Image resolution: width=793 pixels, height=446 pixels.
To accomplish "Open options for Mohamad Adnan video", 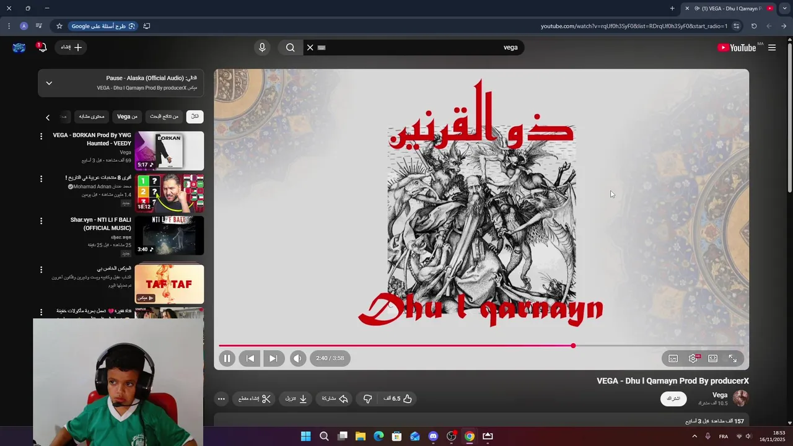I will point(42,178).
